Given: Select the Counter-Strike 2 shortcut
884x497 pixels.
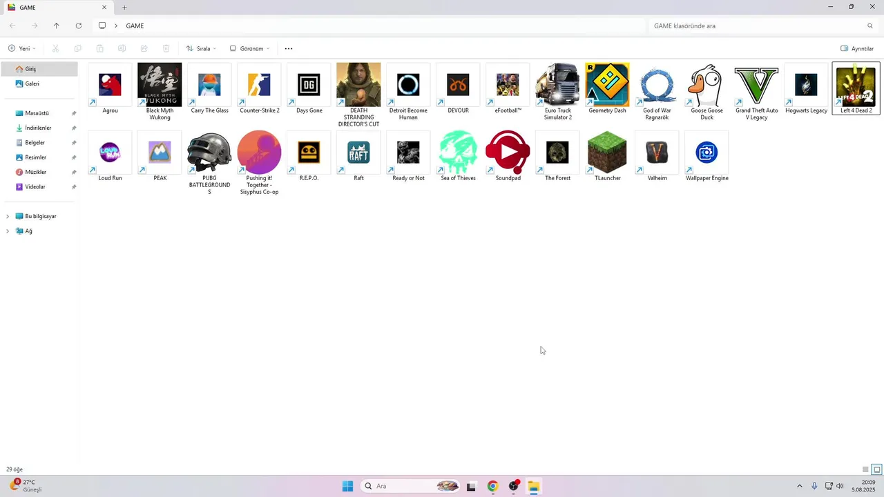Looking at the screenshot, I should pos(259,88).
